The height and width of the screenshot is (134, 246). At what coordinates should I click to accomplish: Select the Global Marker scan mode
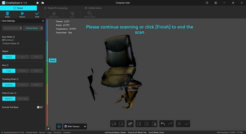click(x=3, y=43)
